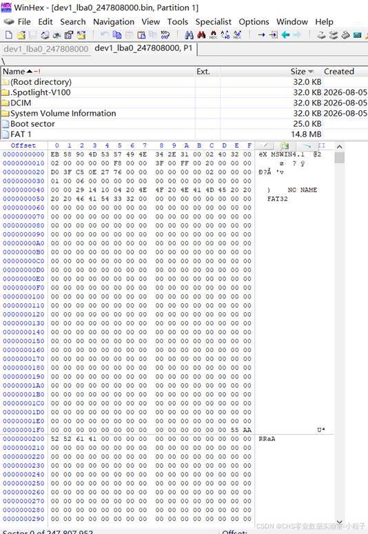Click the binary 101/010 data icon

point(165,34)
